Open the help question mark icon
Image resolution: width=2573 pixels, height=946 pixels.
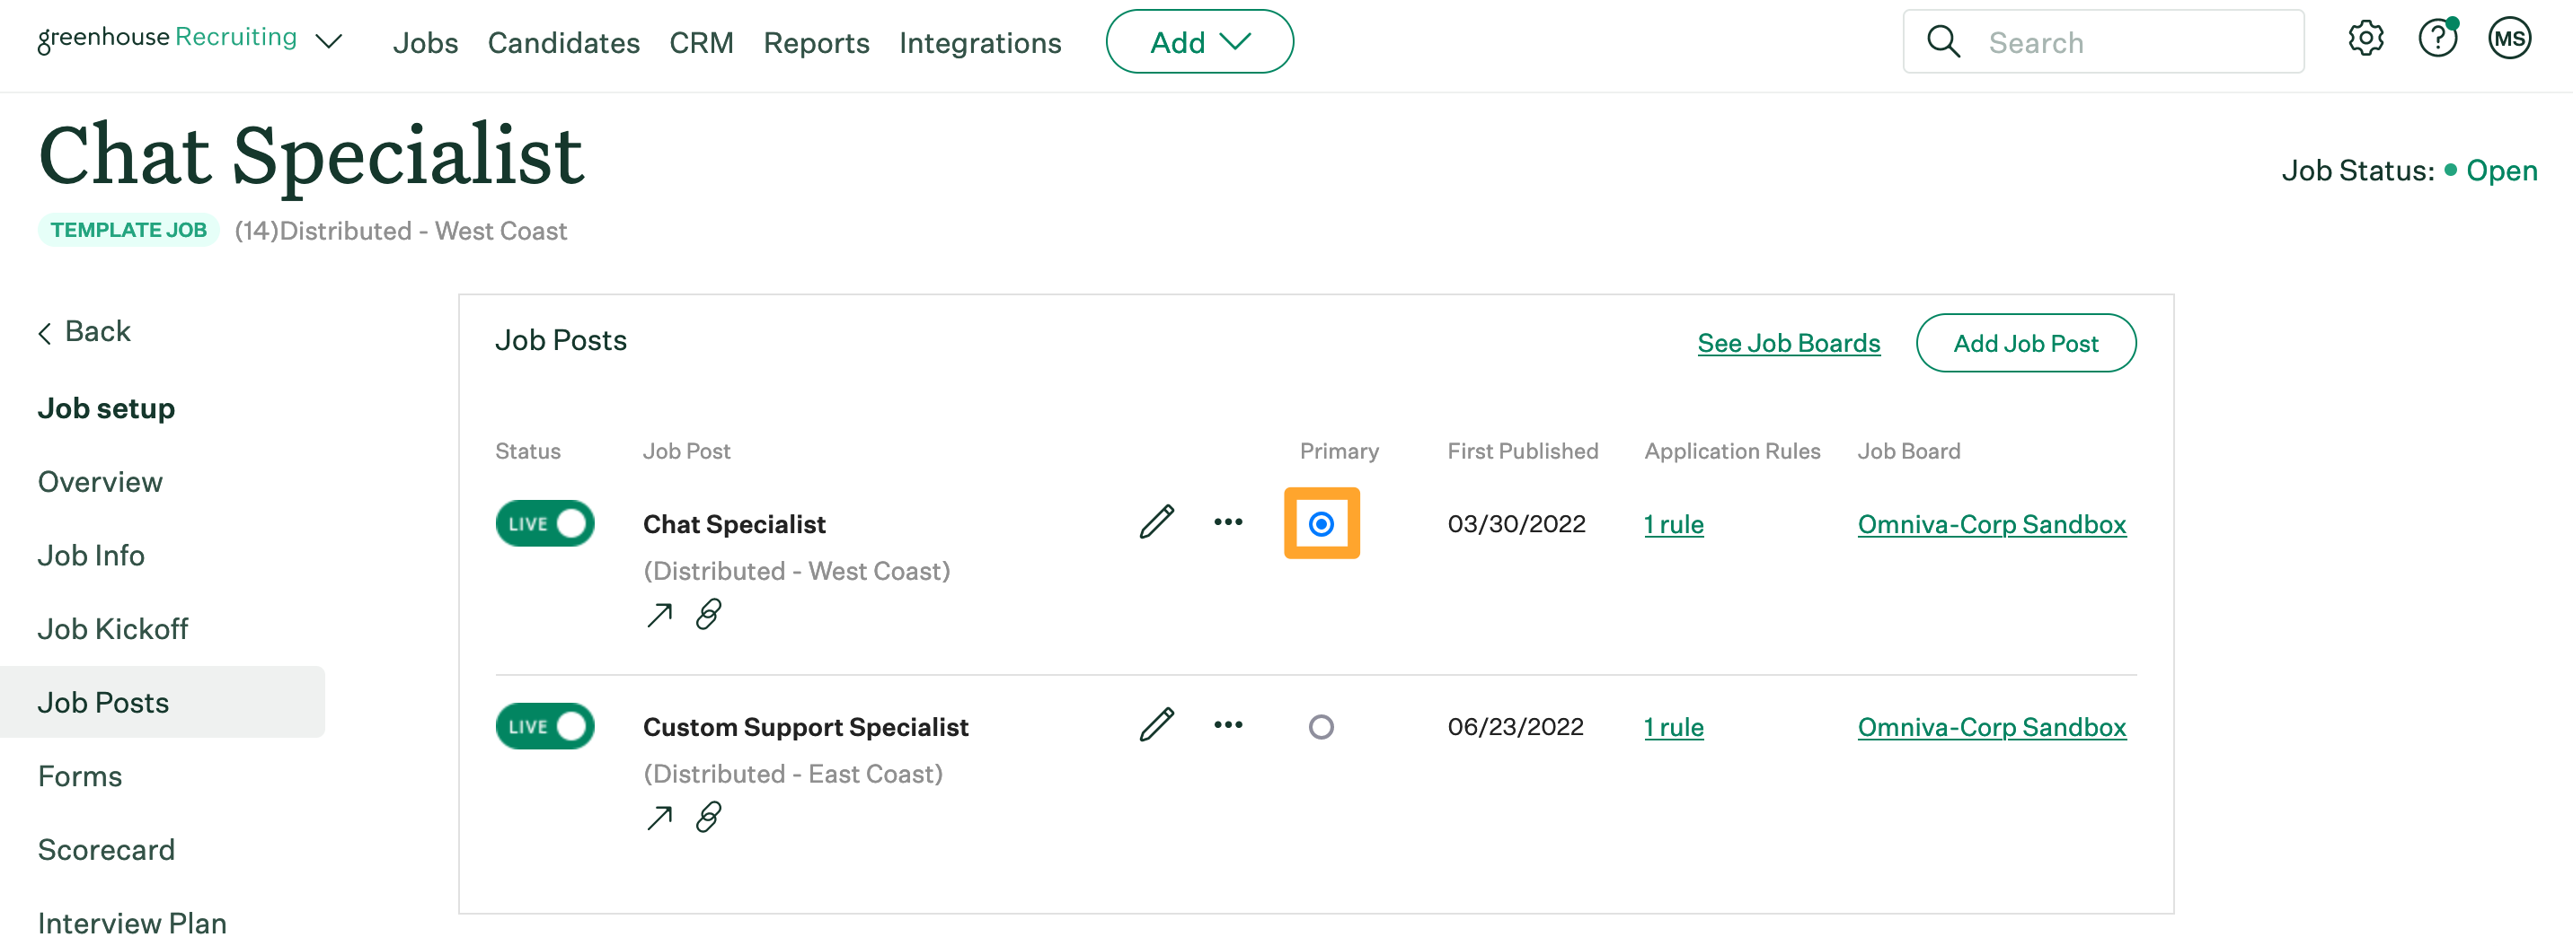point(2438,39)
